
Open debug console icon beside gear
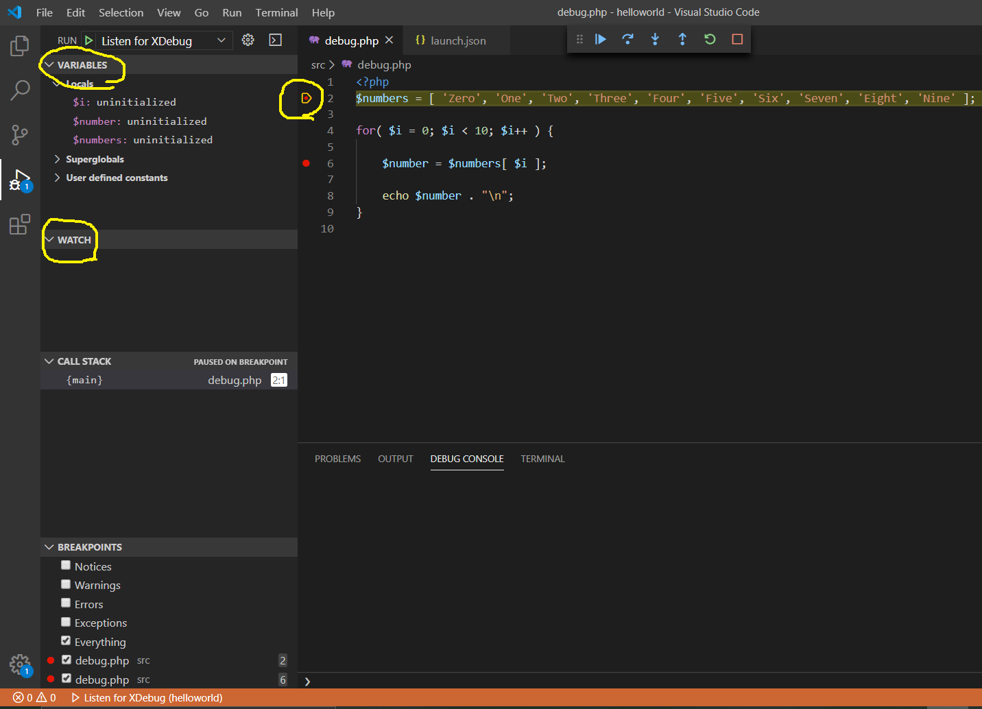276,40
